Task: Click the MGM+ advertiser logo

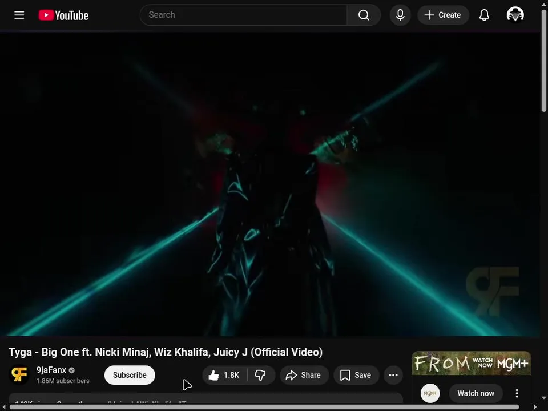Action: point(430,393)
